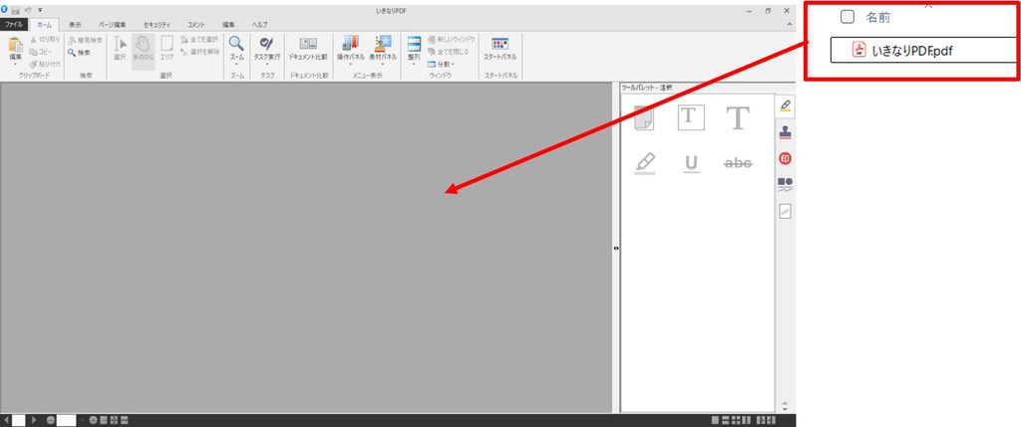Click the 検索 search magnifier button
1021x427 pixels.
[x=79, y=53]
